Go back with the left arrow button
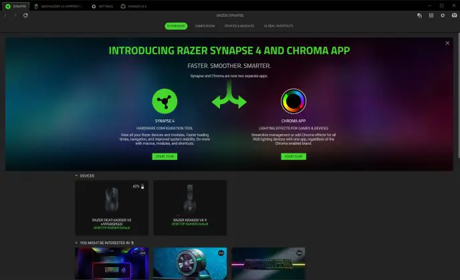This screenshot has width=460, height=280. [5, 15]
